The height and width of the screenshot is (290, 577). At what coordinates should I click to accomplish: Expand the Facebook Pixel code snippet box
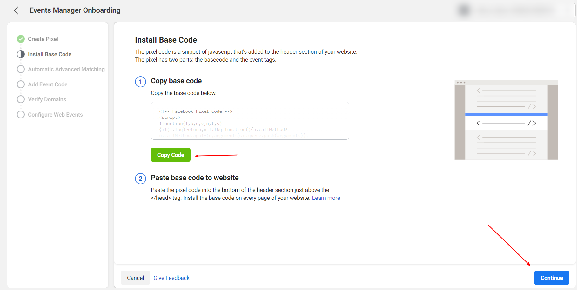pos(250,121)
